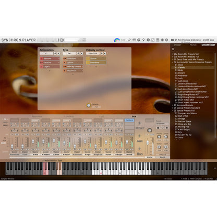Click the round Velocity knob in articulation panel
This screenshot has width=217, height=217.
89,105
